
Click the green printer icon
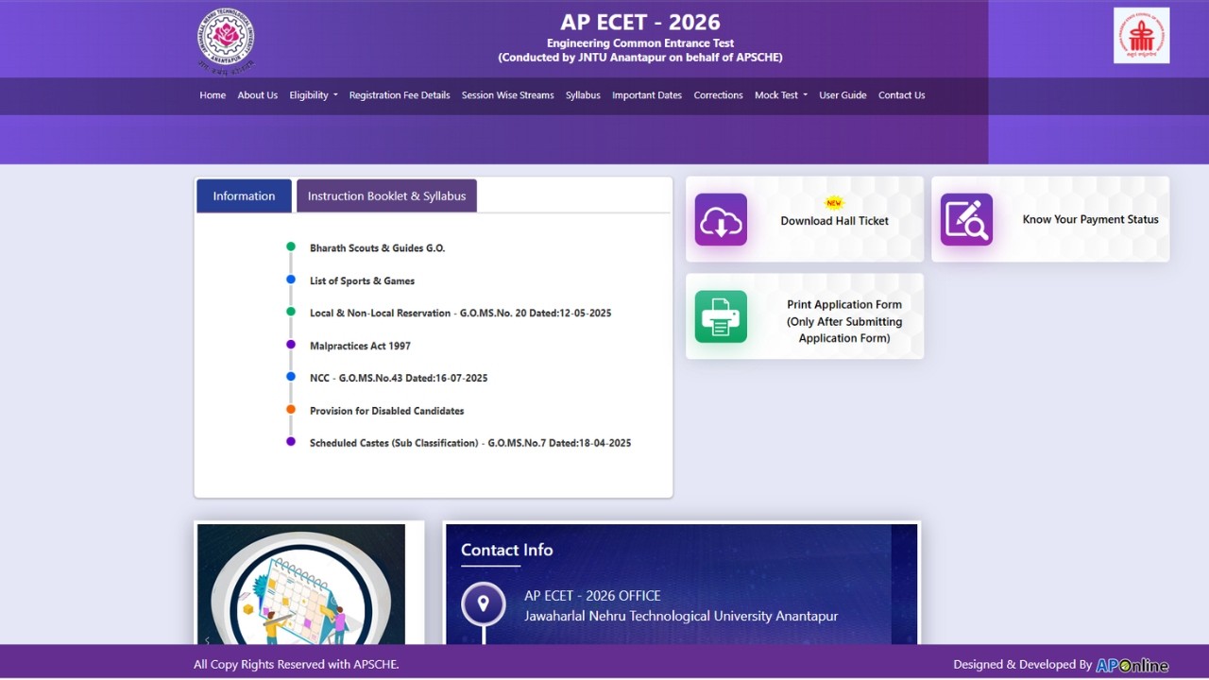pyautogui.click(x=721, y=316)
